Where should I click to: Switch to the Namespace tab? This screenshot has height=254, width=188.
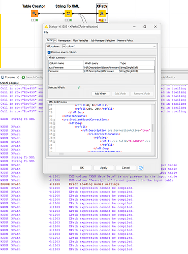tap(64, 41)
